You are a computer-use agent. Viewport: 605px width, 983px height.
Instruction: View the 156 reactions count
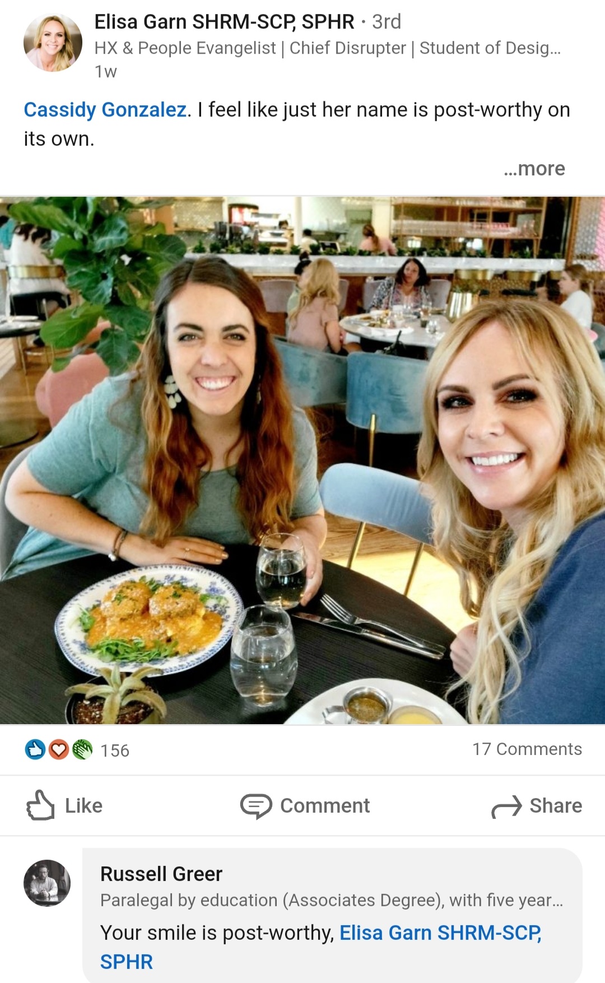coord(115,750)
